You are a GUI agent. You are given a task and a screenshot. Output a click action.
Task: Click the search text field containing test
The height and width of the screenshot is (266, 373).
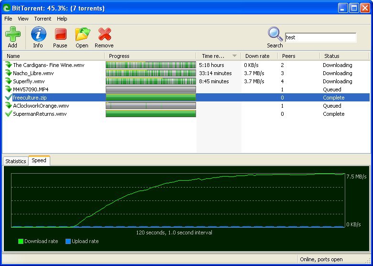click(320, 37)
